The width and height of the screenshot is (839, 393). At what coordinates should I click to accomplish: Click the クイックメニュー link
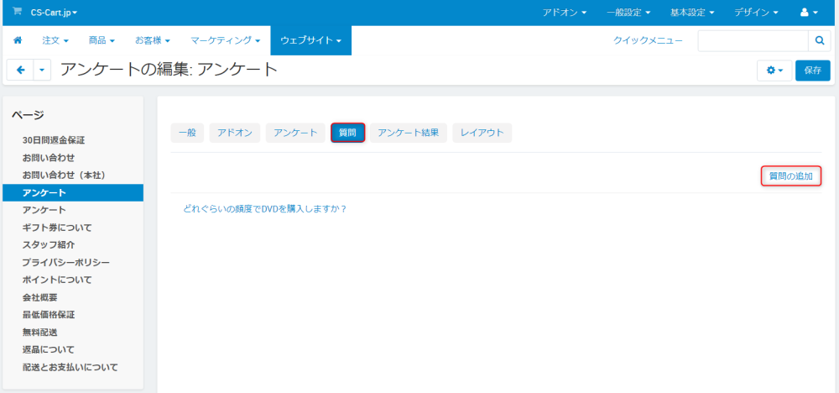[648, 40]
